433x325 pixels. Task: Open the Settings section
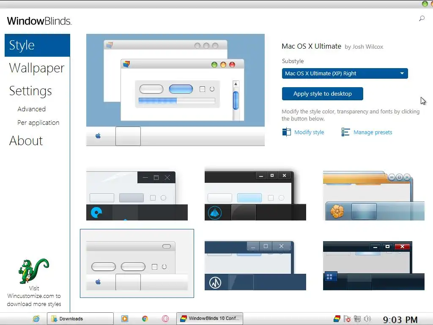pos(30,91)
